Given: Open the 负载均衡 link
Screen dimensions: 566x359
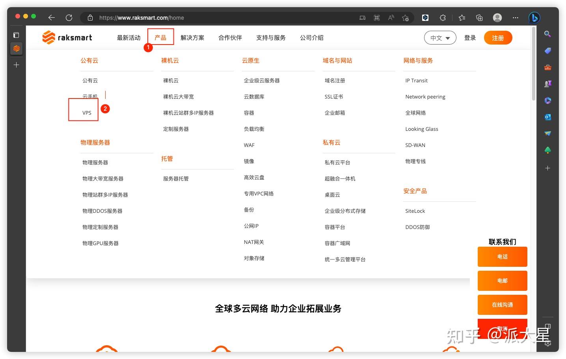Looking at the screenshot, I should (x=254, y=129).
